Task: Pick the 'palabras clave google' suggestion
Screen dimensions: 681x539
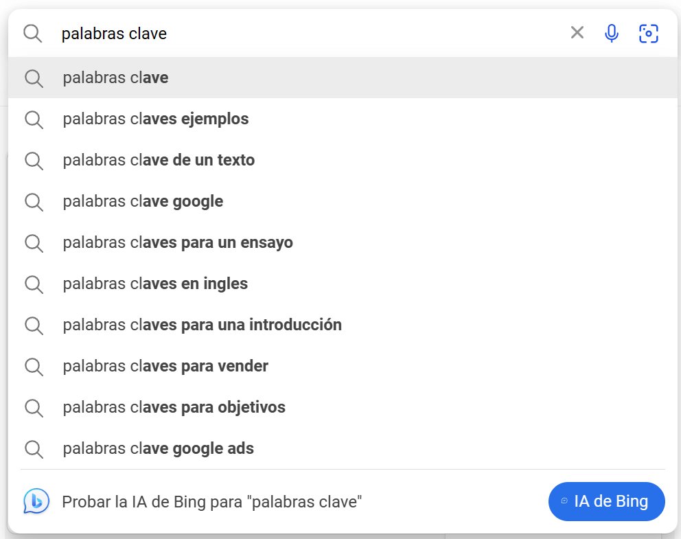Action: click(142, 202)
